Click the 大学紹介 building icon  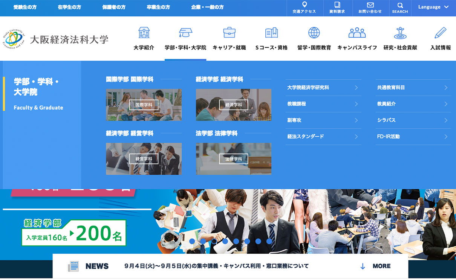[144, 33]
